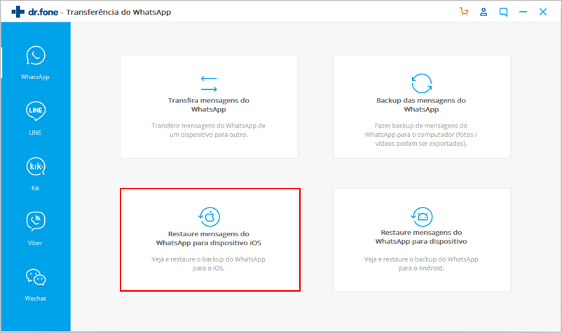The image size is (562, 333).
Task: Open the shopping cart icon
Action: coord(464,12)
